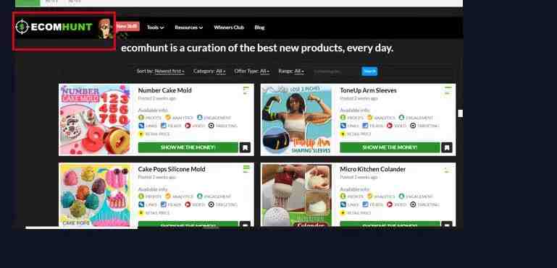Click the blue Search button
557x268 pixels.
(x=369, y=72)
